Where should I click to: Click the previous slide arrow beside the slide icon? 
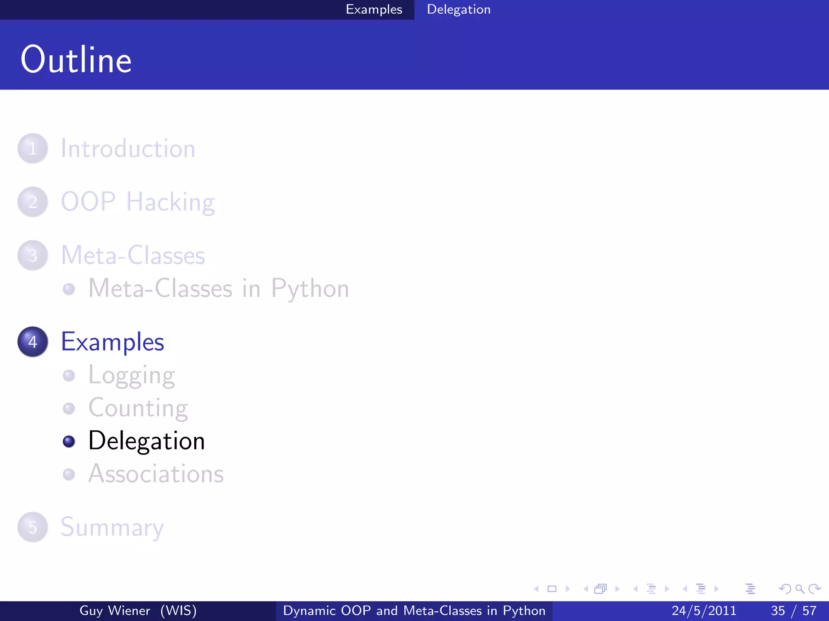536,589
